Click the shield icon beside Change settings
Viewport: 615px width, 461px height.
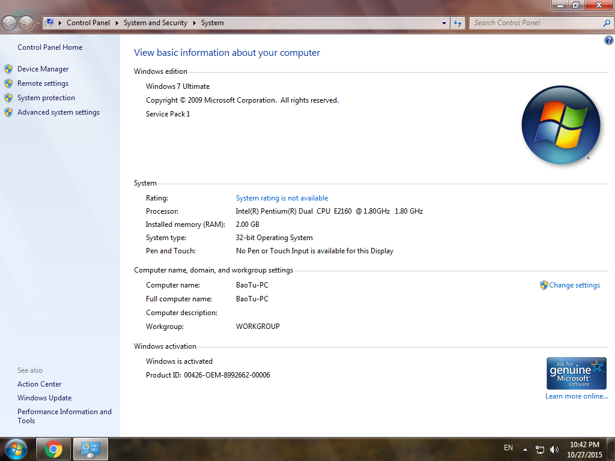pyautogui.click(x=544, y=285)
